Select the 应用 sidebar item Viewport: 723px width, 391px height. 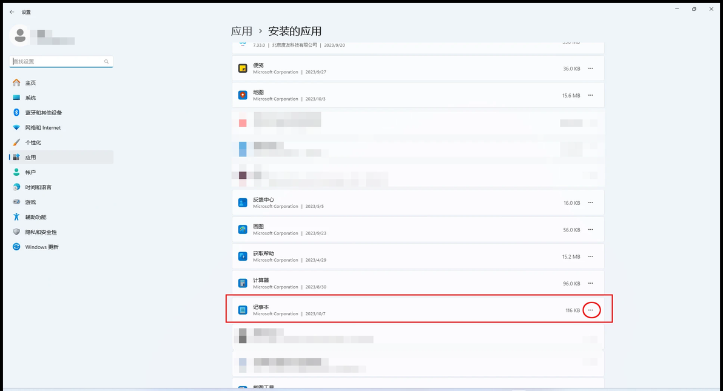[61, 157]
